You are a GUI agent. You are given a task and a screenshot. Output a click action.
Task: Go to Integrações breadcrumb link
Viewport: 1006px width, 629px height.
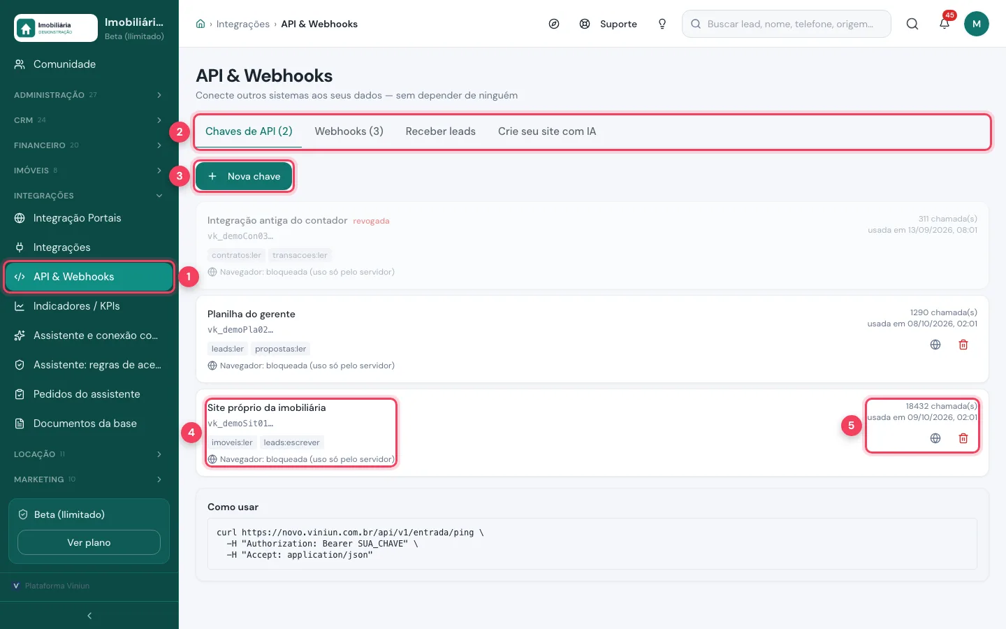click(x=243, y=24)
